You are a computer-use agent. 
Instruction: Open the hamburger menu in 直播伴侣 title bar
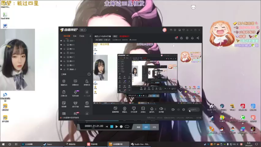pos(187,30)
